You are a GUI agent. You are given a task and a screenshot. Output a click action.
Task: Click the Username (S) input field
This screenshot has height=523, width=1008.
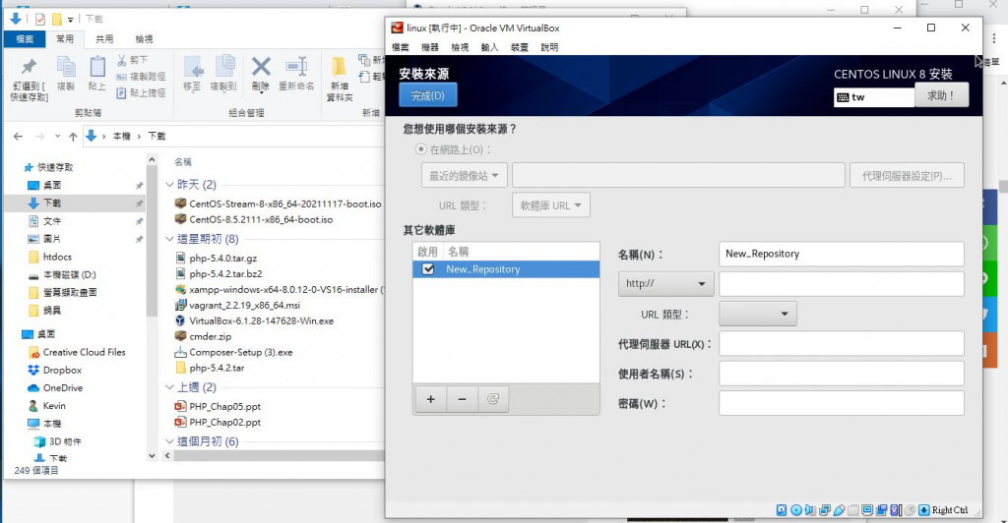[x=842, y=374]
